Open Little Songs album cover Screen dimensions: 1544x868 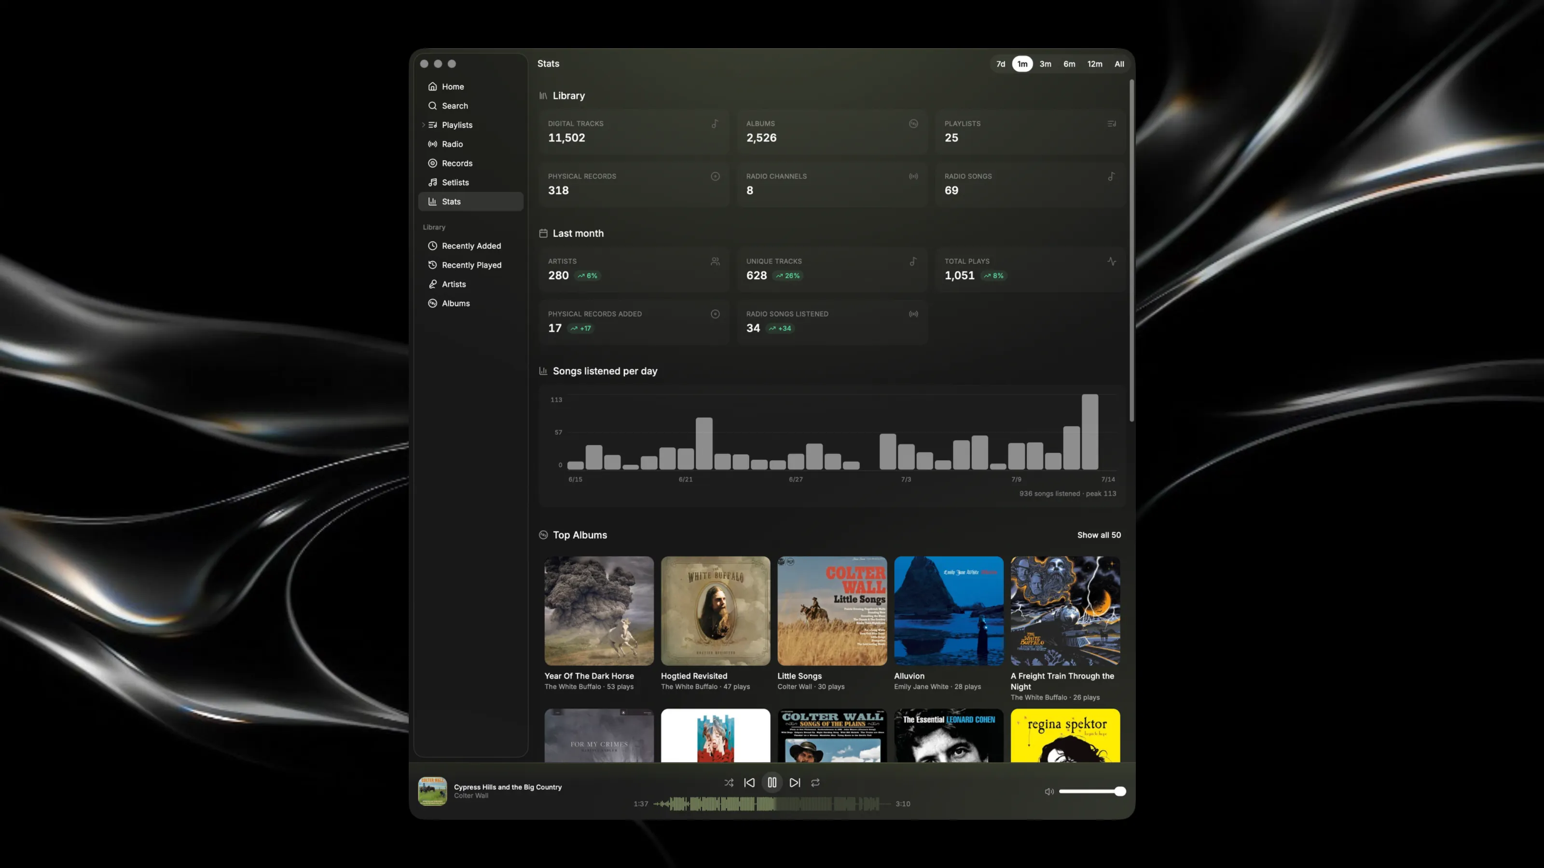(x=832, y=611)
